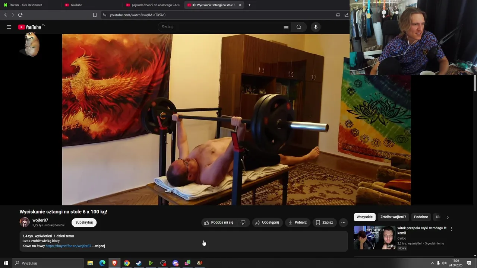Screen dimensions: 477x268
Task: Open site settings icon in address bar
Action: click(104, 15)
